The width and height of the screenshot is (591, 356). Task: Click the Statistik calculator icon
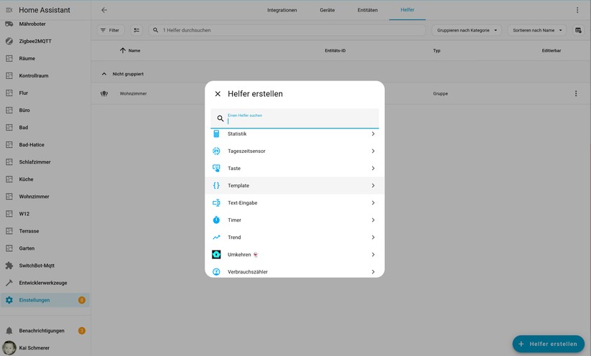pyautogui.click(x=216, y=134)
